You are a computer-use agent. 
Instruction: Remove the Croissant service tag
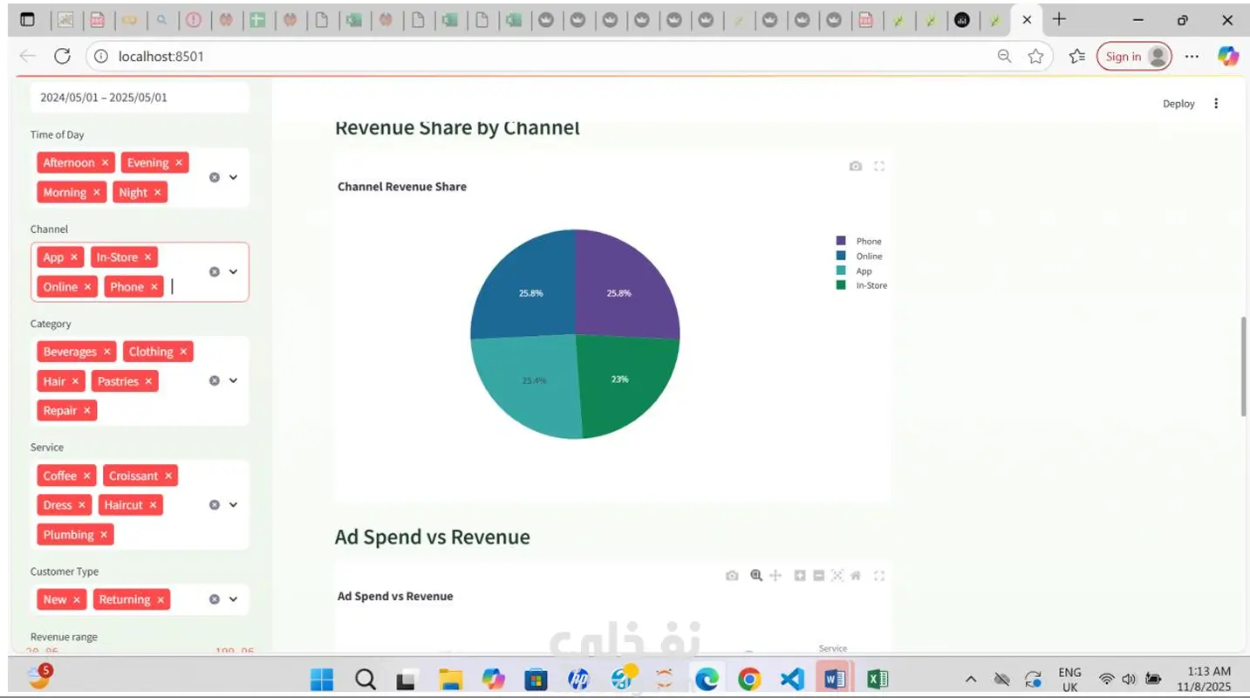[169, 476]
